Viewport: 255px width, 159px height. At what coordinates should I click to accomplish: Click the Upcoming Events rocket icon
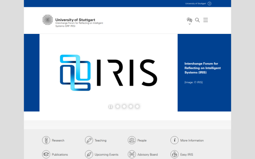pyautogui.click(x=89, y=154)
